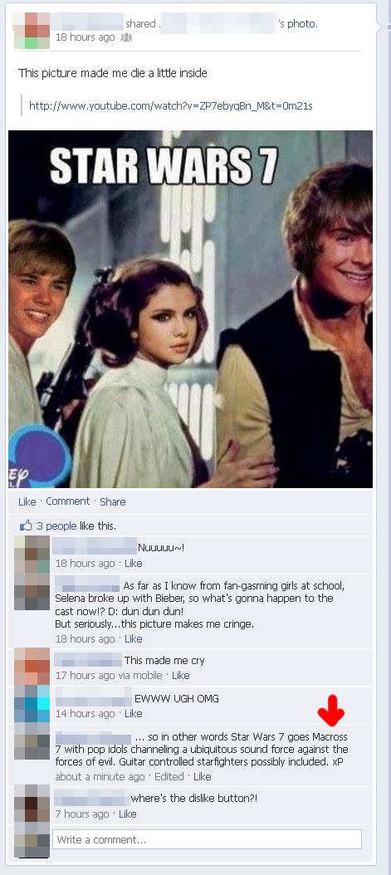The width and height of the screenshot is (391, 875).
Task: Click the avatar next to the Macross 7 comment
Action: point(32,741)
